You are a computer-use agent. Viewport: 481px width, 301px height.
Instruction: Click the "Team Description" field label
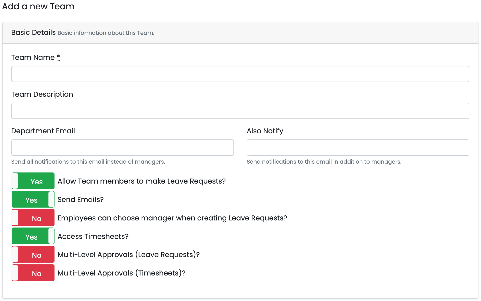point(42,94)
